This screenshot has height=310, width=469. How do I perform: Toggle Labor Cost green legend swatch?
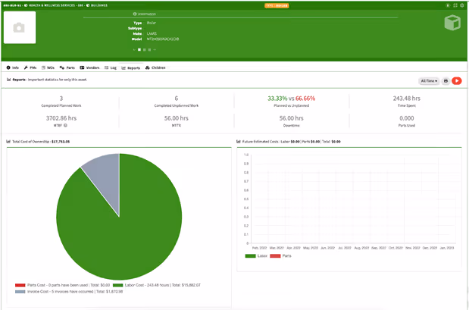(x=118, y=285)
